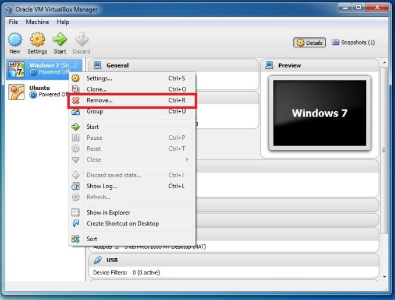Close the VirtualBox Manager window
This screenshot has height=300, width=395.
click(377, 8)
